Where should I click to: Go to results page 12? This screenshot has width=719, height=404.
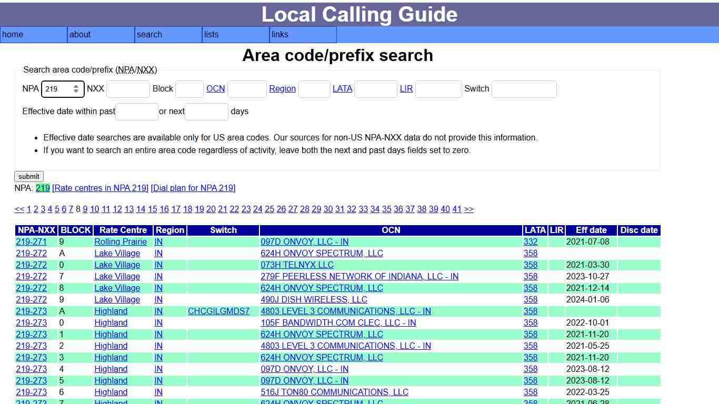(117, 209)
